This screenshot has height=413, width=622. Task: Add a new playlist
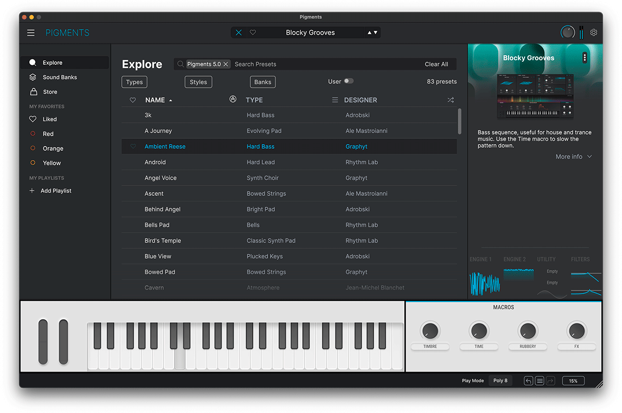tap(50, 191)
